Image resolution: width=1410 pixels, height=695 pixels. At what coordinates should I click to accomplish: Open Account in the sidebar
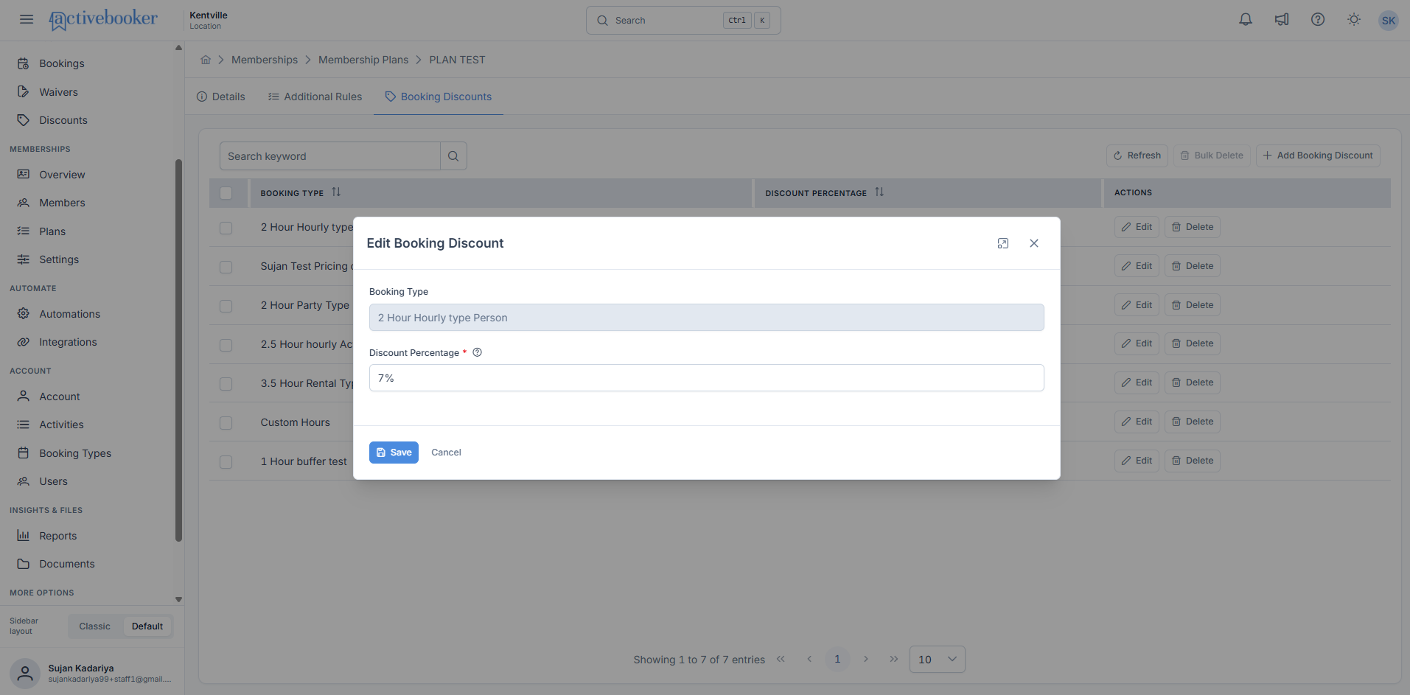[x=60, y=397]
